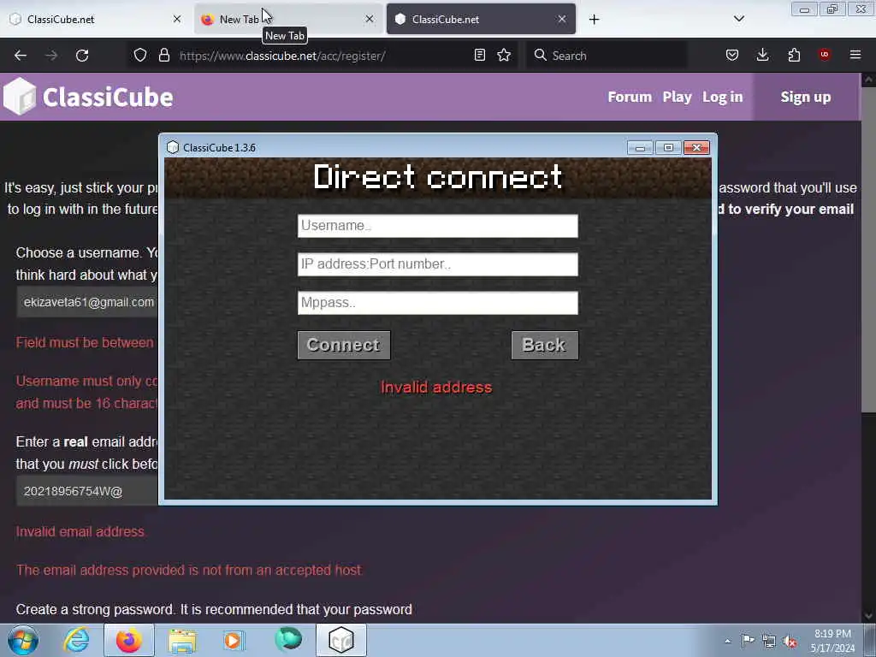
Task: Click the green round taskbar icon
Action: pyautogui.click(x=288, y=639)
